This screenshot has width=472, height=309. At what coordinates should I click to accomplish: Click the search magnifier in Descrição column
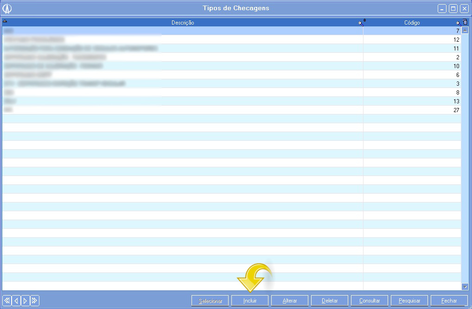(x=360, y=23)
